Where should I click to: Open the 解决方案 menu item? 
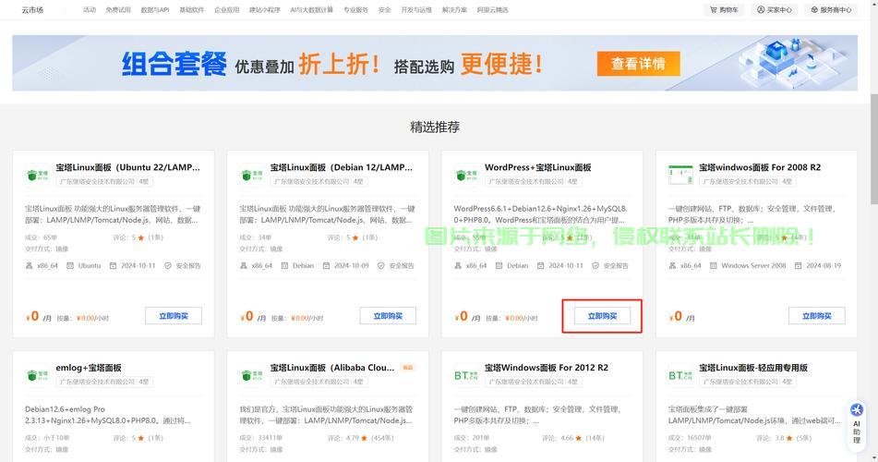click(x=454, y=9)
